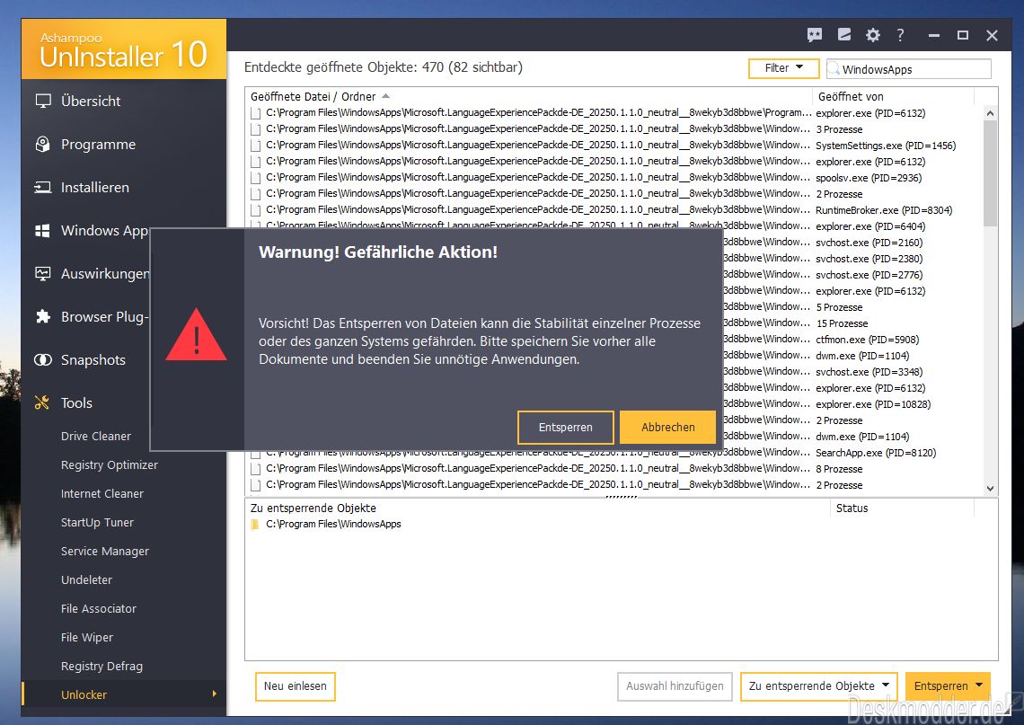Select Registry Defrag tool
This screenshot has width=1024, height=725.
point(102,667)
